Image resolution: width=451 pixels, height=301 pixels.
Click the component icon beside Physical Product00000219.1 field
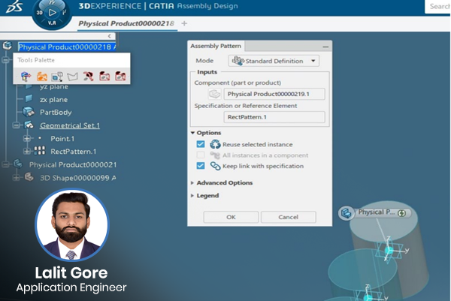215,94
